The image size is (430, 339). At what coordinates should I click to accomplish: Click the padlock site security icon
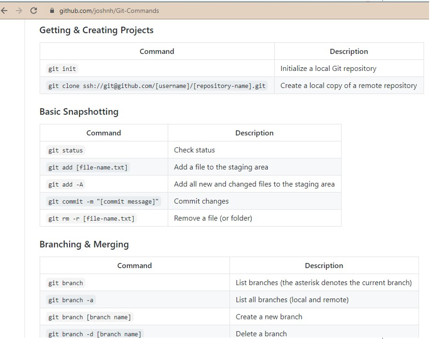pyautogui.click(x=51, y=11)
